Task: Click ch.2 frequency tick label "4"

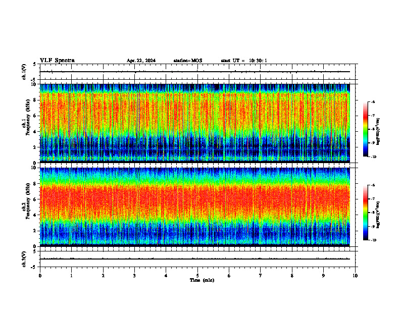Action: tap(35, 215)
